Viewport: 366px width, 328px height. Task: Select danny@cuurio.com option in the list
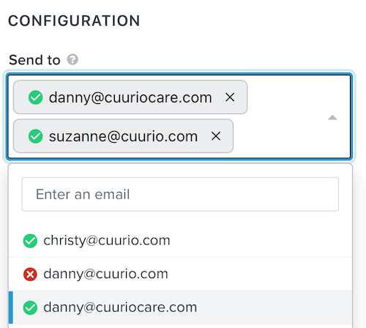click(181, 274)
